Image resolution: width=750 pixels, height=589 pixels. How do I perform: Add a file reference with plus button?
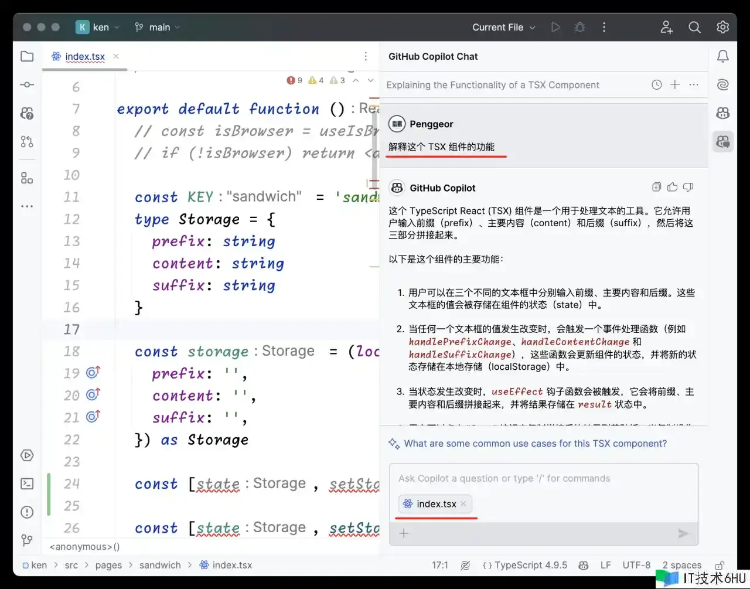click(x=404, y=533)
